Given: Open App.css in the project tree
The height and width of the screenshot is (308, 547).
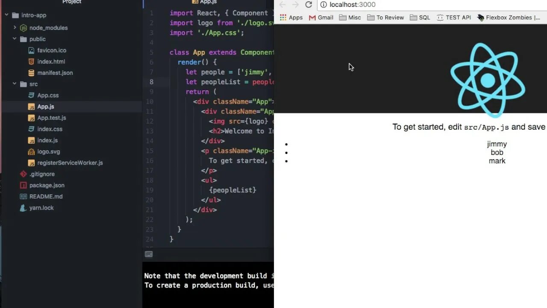Looking at the screenshot, I should pos(48,95).
